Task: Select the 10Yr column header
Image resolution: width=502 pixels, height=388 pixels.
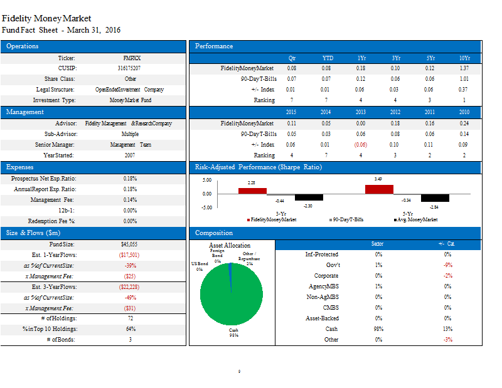Action: [464, 58]
